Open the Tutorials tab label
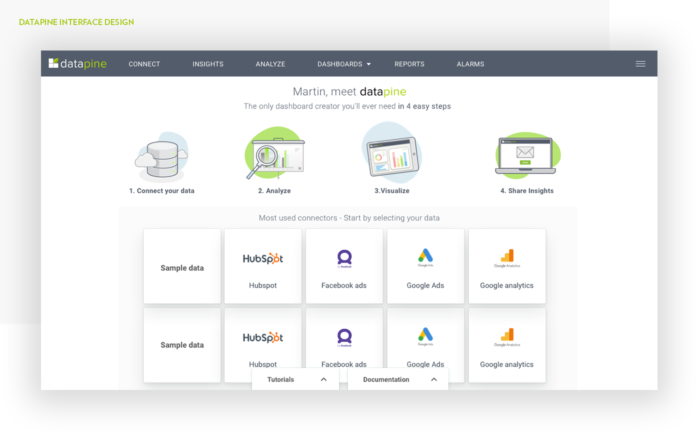 pyautogui.click(x=280, y=379)
